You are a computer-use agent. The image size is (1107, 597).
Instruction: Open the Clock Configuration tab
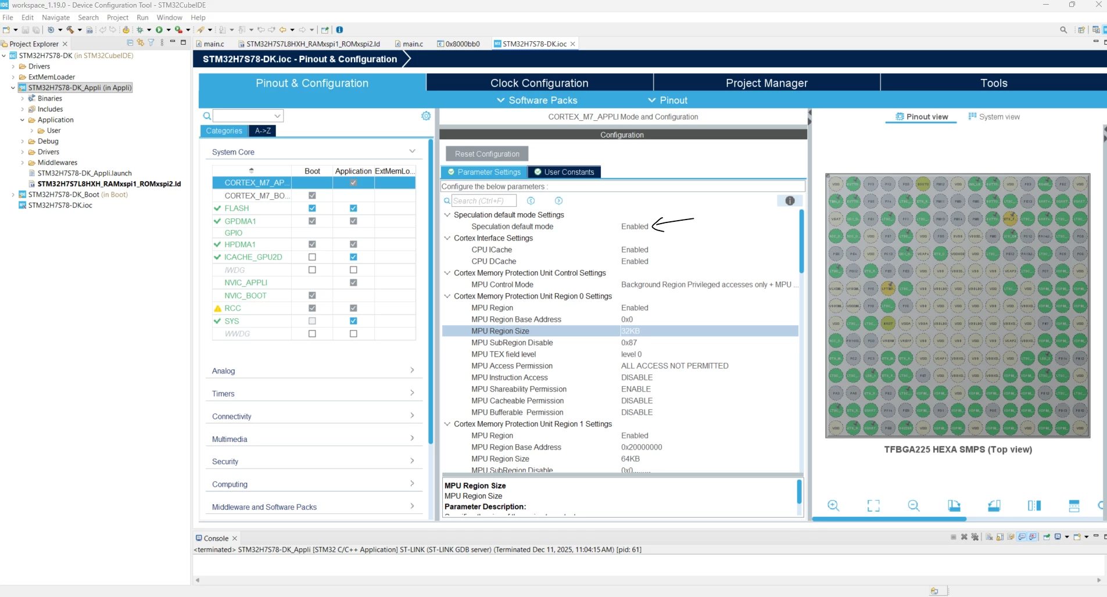tap(539, 83)
